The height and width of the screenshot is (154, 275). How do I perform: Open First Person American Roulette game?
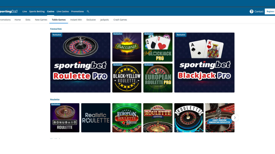click(x=220, y=118)
